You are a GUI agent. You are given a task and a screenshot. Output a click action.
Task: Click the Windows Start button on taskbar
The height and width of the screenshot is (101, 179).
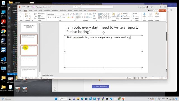click(x=56, y=99)
